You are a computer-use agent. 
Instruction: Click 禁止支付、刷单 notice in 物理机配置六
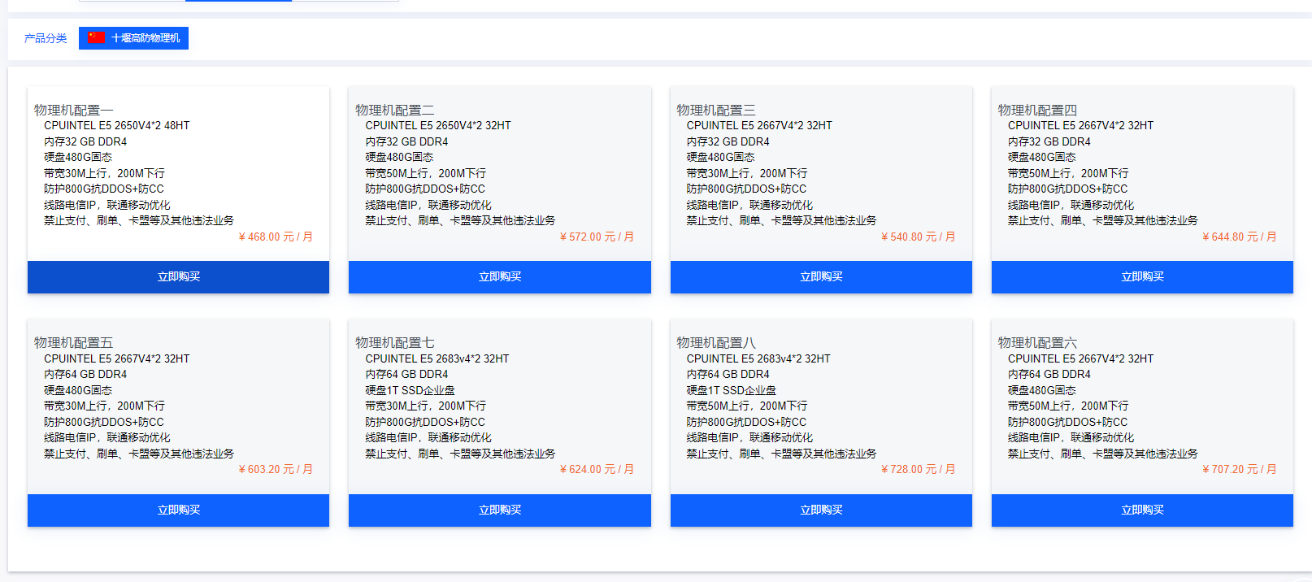tap(1103, 454)
